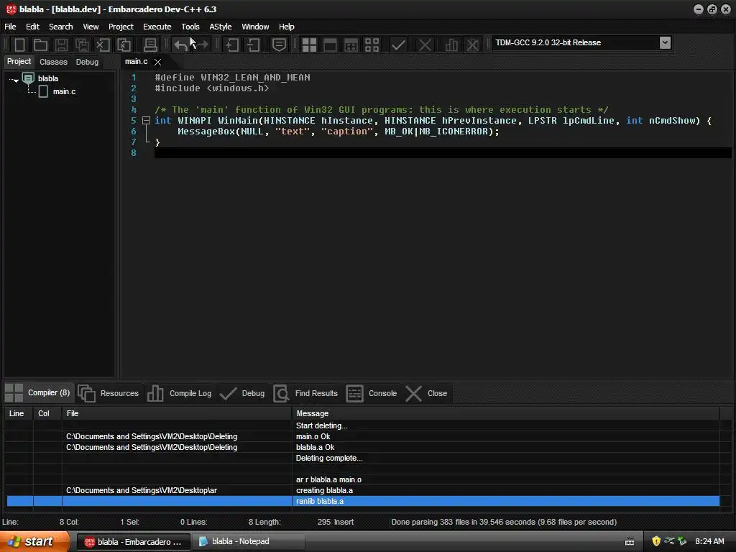Click the Open folder toolbar icon
The height and width of the screenshot is (552, 736).
[x=40, y=45]
